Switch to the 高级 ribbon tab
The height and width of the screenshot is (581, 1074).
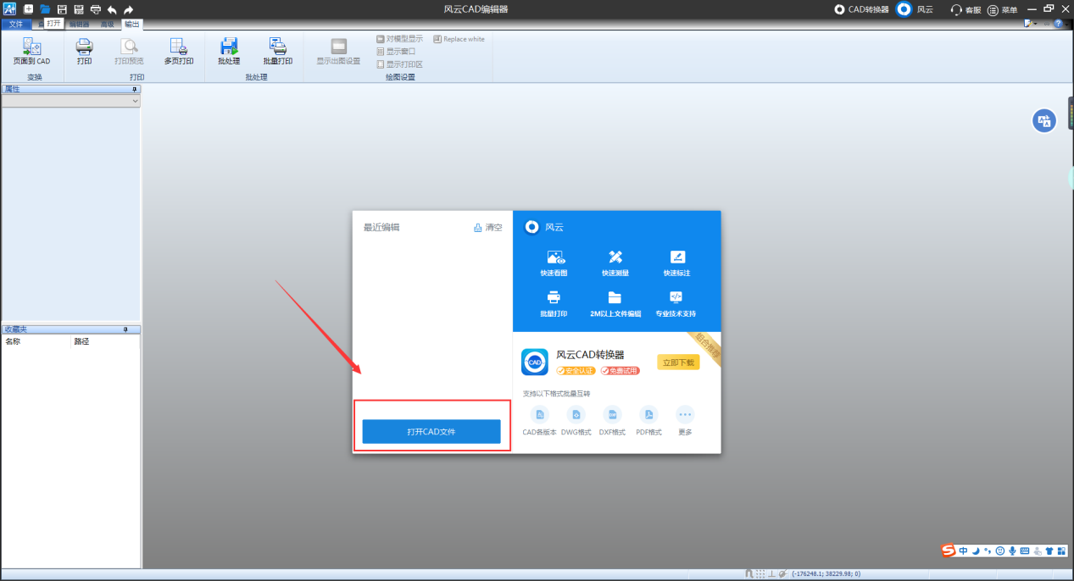click(x=107, y=25)
